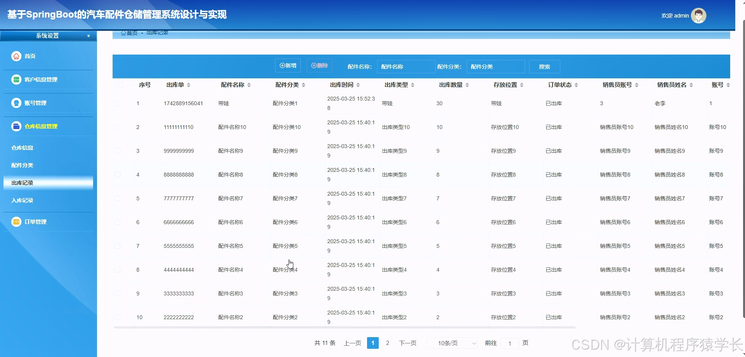Collapse the 系统设置 panel chevron
The image size is (745, 357).
(88, 35)
